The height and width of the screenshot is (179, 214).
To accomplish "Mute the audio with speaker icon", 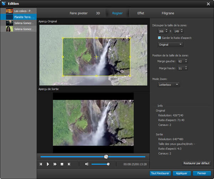I will tap(87, 164).
